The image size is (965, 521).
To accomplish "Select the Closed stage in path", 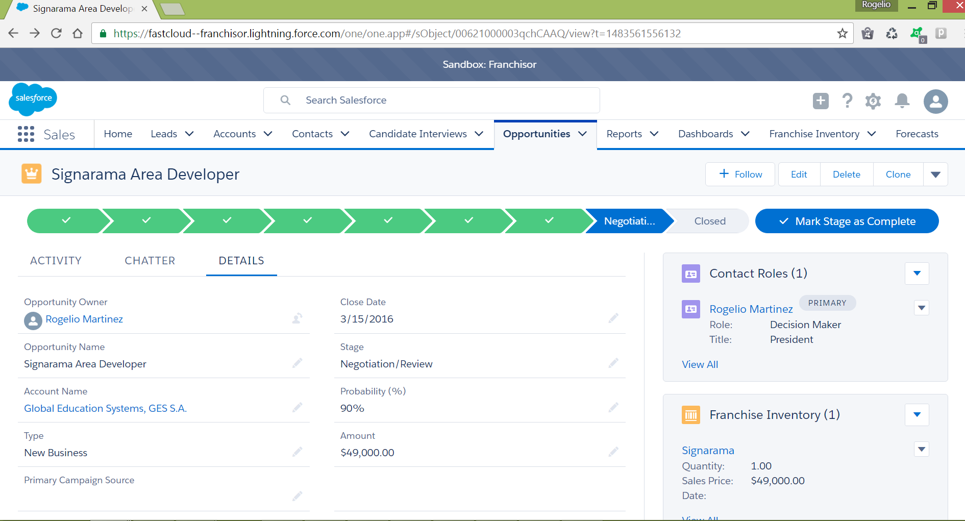I will point(709,221).
